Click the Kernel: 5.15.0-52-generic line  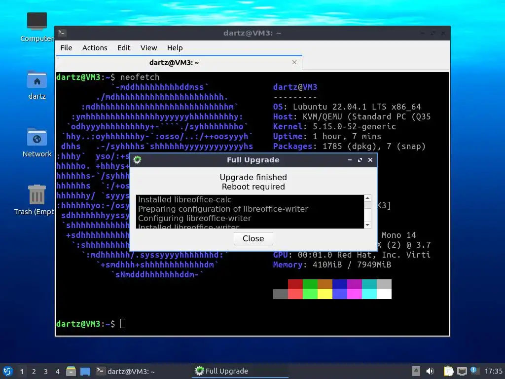click(x=335, y=126)
